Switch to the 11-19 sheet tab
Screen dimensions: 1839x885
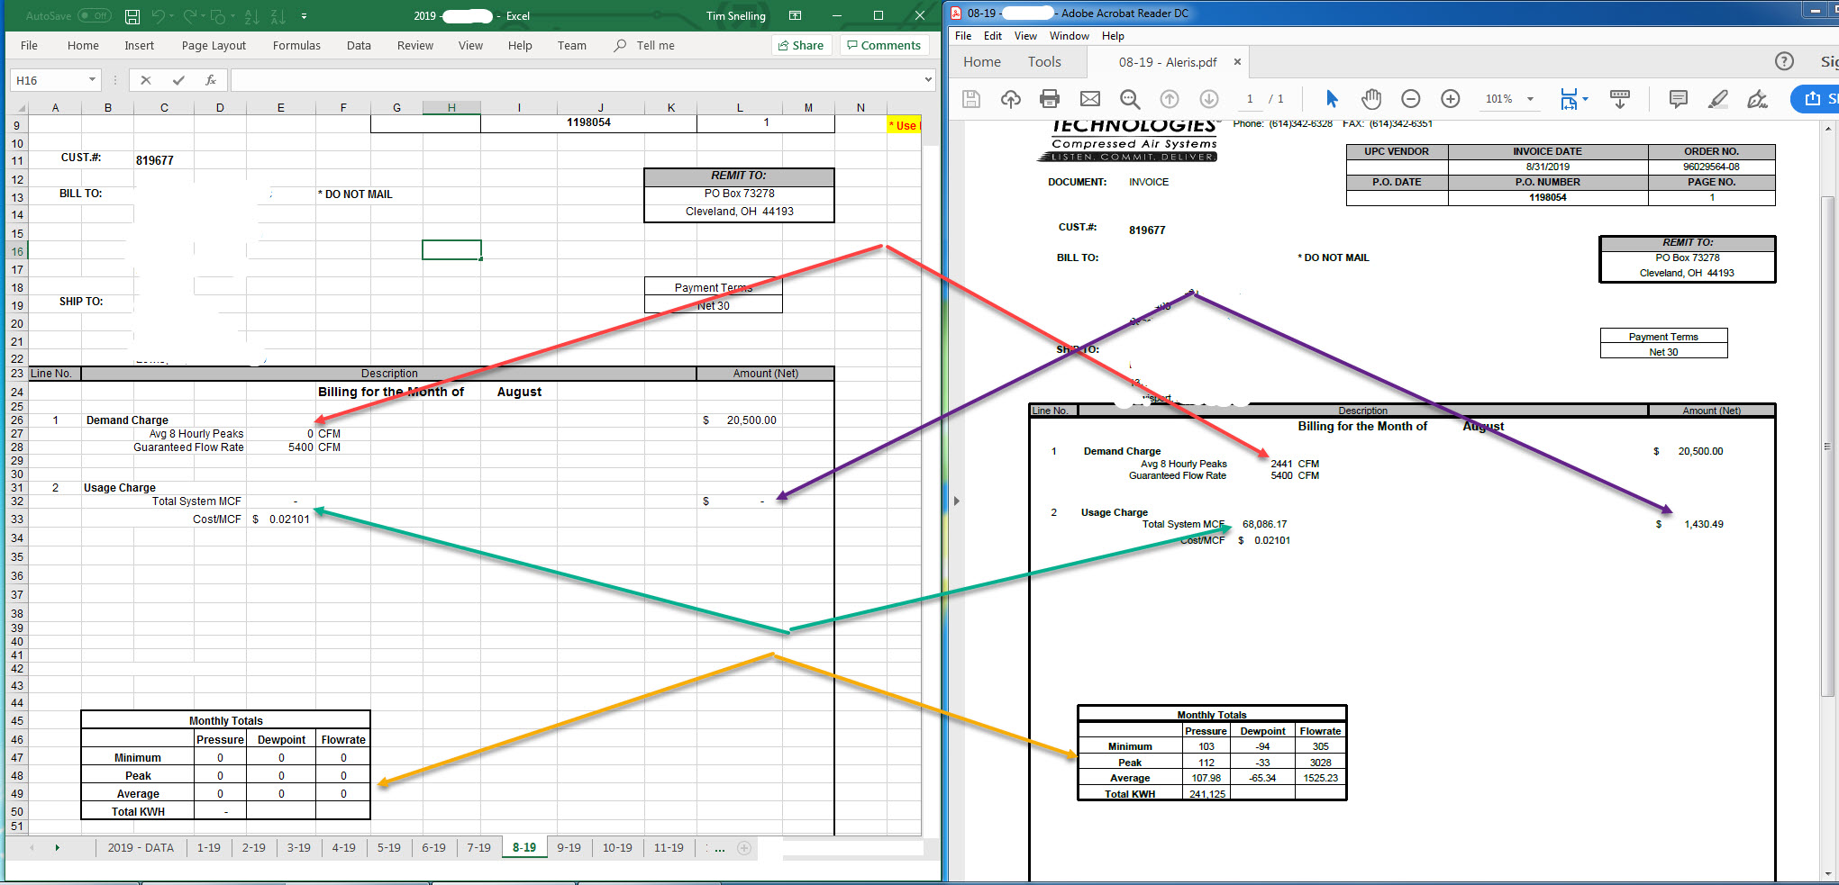point(669,847)
